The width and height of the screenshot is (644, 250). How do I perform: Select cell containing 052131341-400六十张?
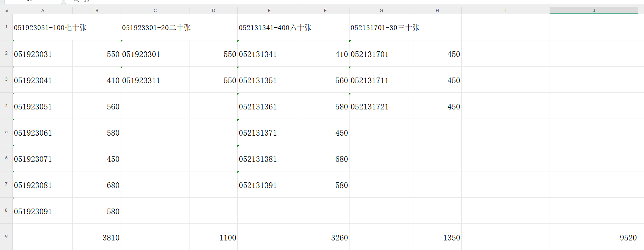(275, 28)
